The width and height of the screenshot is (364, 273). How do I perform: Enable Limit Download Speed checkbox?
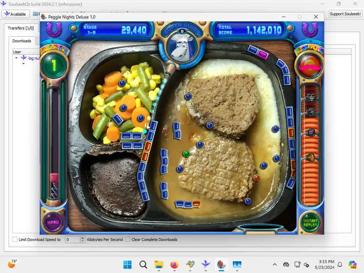(15, 239)
